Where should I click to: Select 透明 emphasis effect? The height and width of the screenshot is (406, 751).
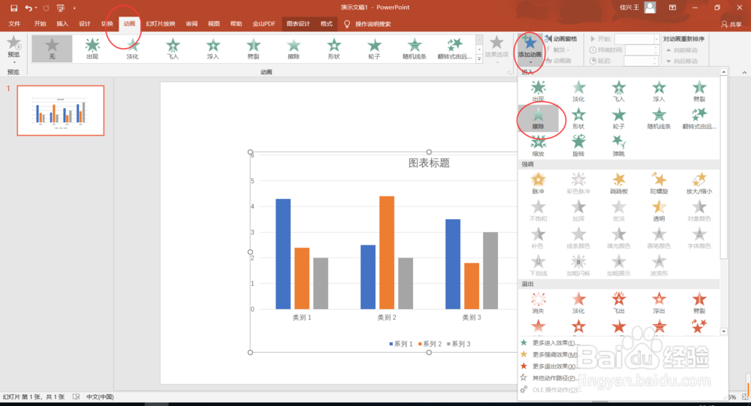pyautogui.click(x=659, y=211)
